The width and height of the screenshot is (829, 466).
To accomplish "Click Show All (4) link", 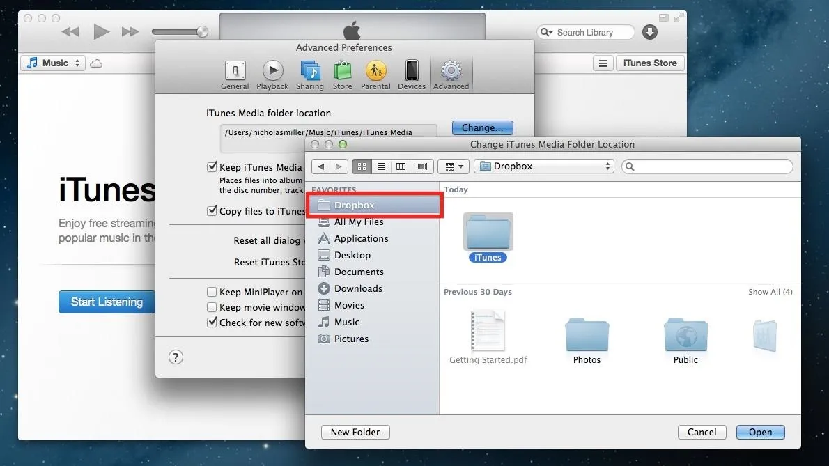I will click(x=770, y=292).
